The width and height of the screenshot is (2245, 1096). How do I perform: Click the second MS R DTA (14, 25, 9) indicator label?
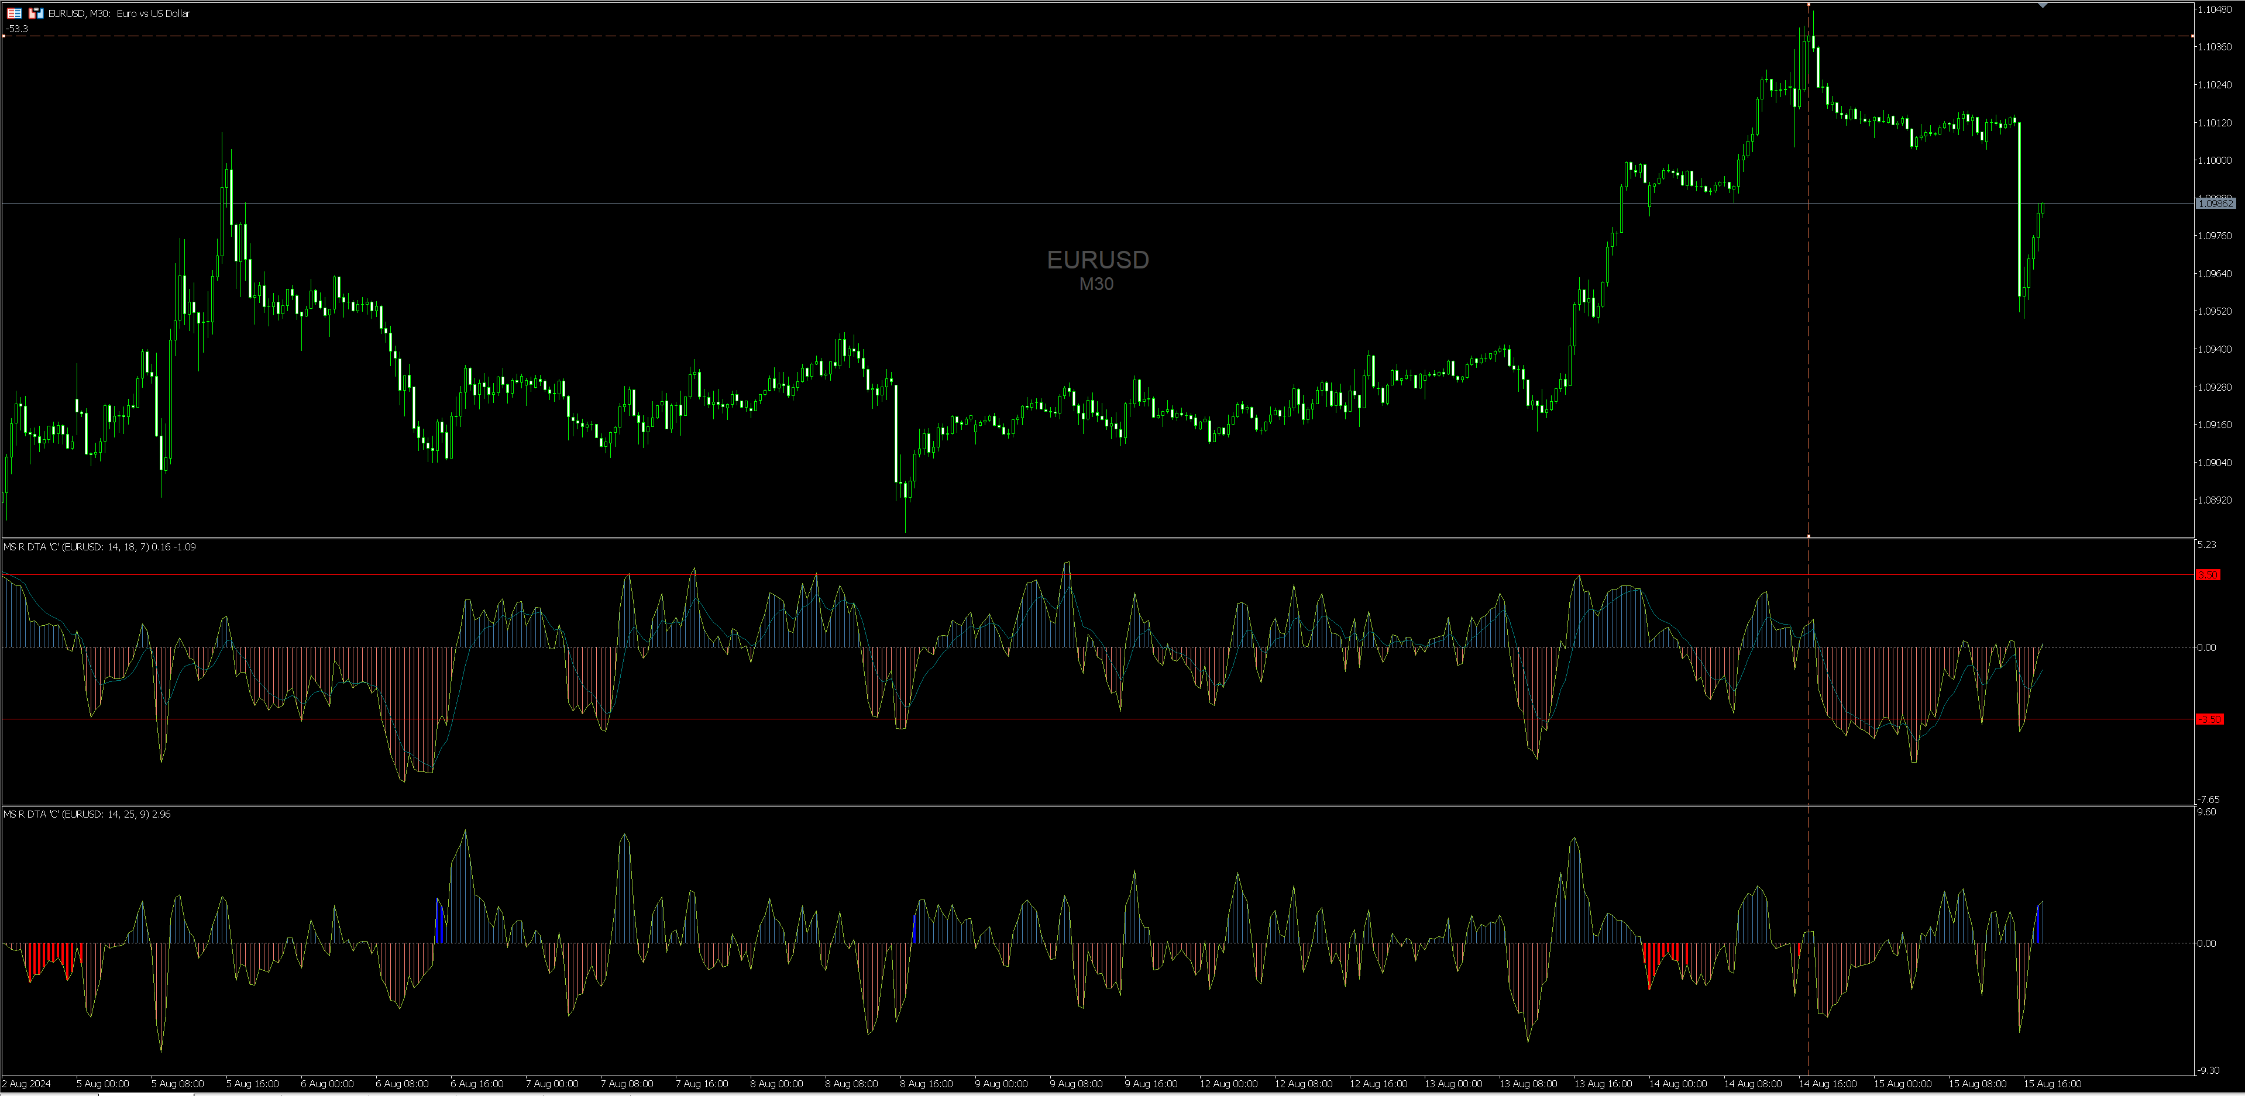click(87, 815)
